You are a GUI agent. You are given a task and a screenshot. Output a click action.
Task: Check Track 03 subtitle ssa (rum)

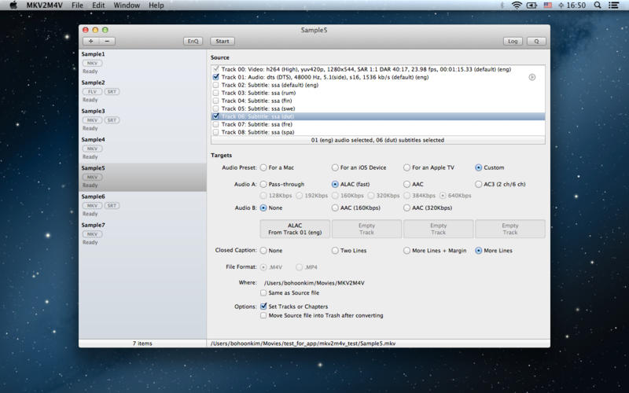(x=215, y=93)
